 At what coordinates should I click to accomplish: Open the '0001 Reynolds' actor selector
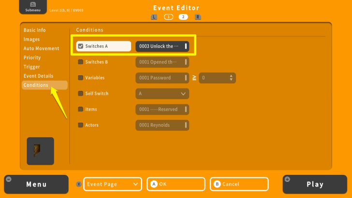(162, 125)
